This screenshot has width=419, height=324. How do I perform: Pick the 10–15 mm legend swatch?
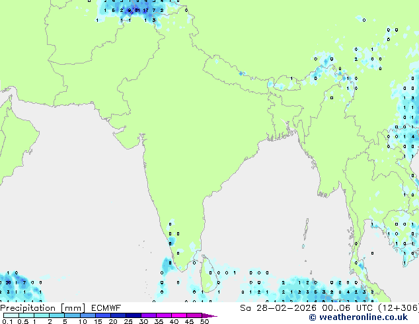click(88, 315)
